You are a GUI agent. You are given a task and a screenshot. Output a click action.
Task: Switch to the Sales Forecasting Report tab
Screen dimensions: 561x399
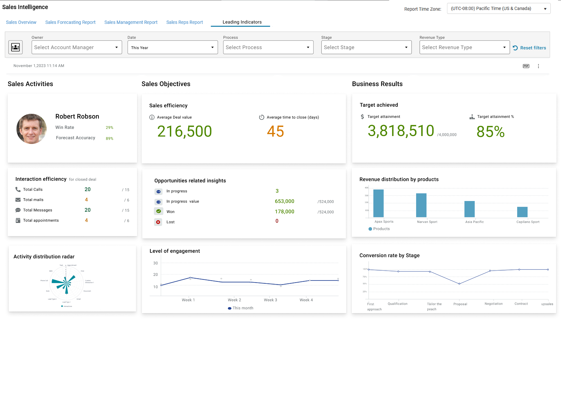(x=70, y=22)
